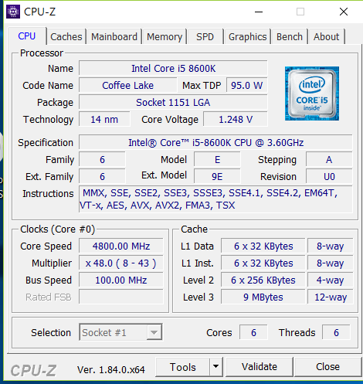Click the L1 Inst. associativity '8-way'
Screen dimensions: 363x384
point(331,263)
